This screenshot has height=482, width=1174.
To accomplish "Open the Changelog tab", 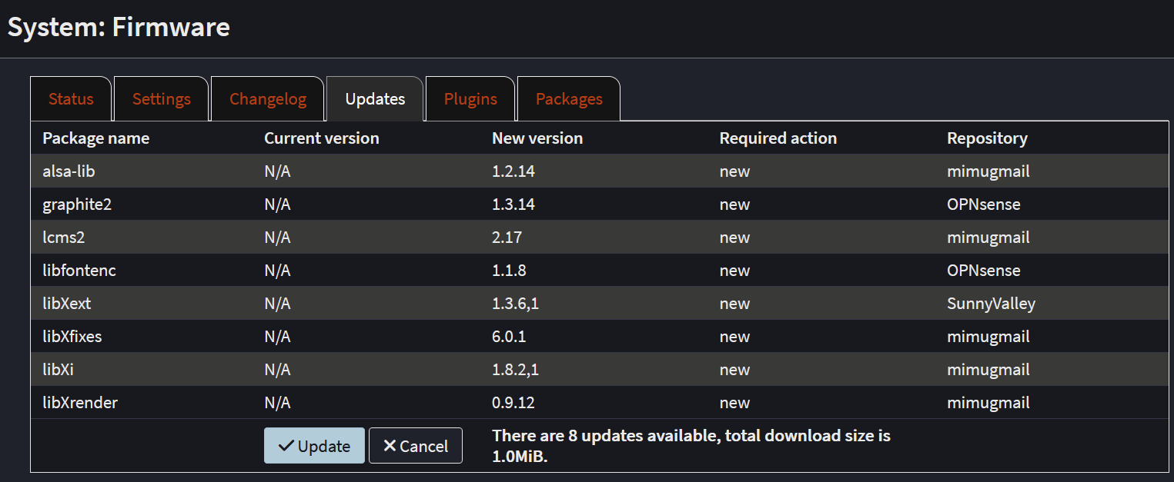I will pyautogui.click(x=268, y=99).
